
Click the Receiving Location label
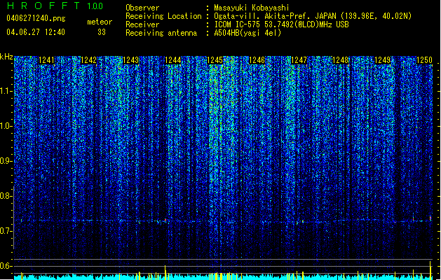pyautogui.click(x=163, y=16)
